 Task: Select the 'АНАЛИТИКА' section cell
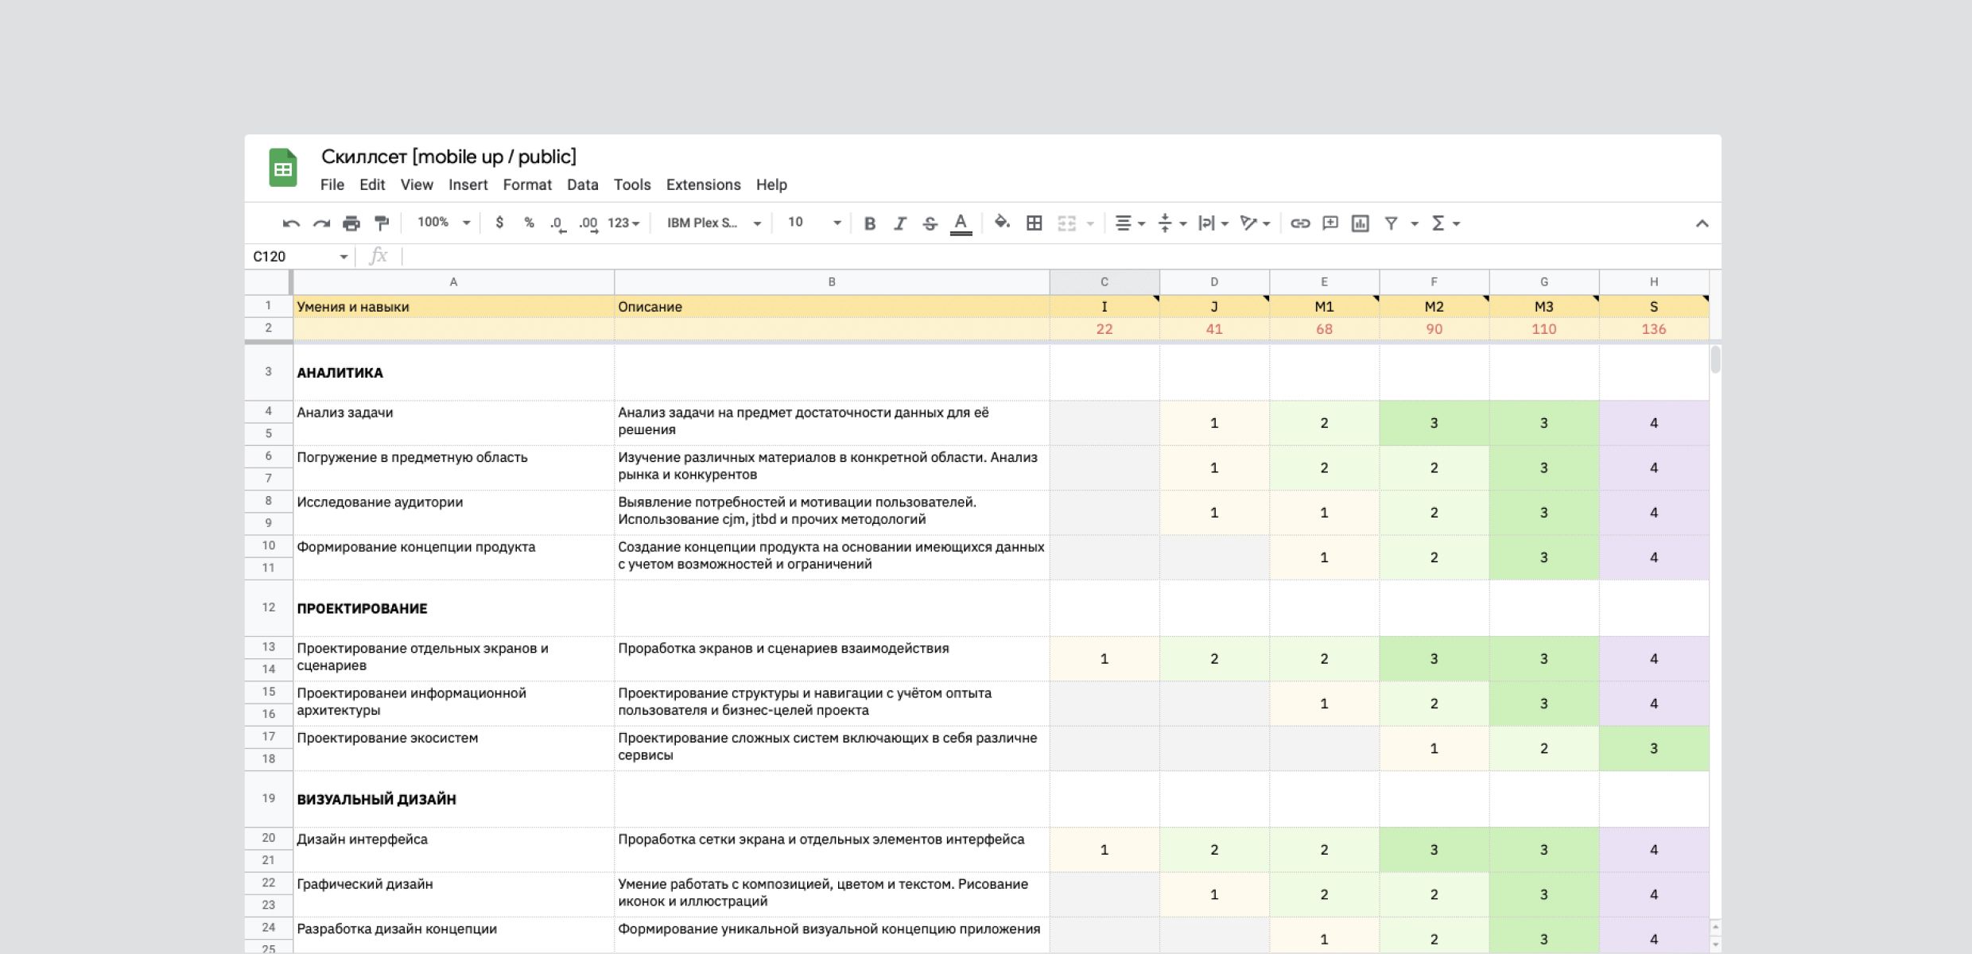tap(453, 372)
